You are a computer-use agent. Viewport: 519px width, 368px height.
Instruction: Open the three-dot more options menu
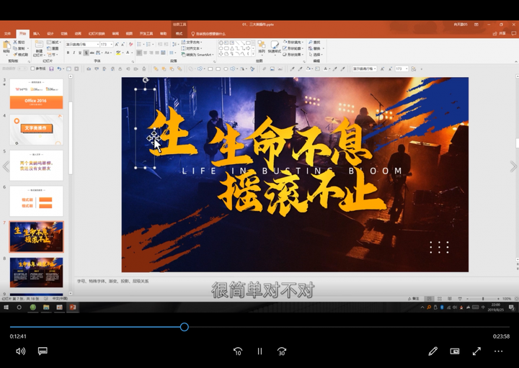(499, 351)
